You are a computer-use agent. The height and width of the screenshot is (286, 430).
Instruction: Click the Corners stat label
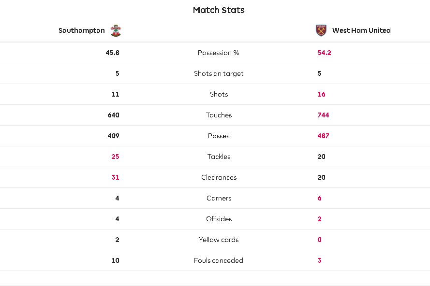click(219, 198)
